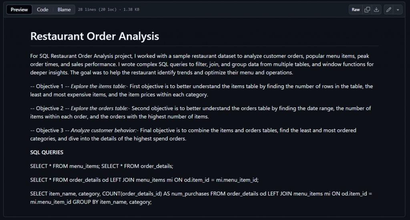The width and height of the screenshot is (410, 220).
Task: Click the Restaurant Order Analysis heading
Action: pyautogui.click(x=94, y=36)
